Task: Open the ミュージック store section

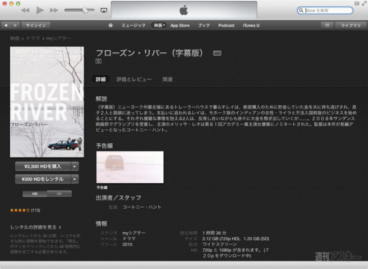Action: 134,25
